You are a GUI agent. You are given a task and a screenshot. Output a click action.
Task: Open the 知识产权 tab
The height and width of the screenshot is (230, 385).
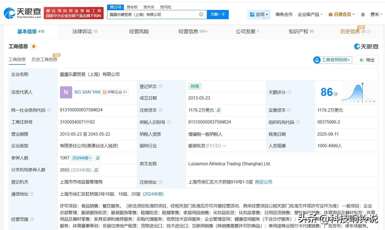tap(301, 32)
